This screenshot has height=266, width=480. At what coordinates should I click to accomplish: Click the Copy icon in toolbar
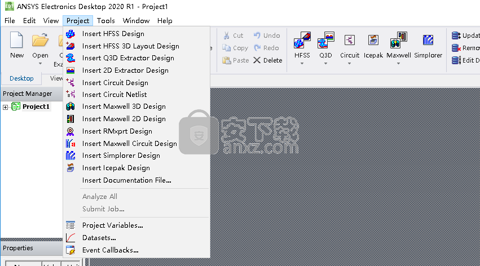227,48
